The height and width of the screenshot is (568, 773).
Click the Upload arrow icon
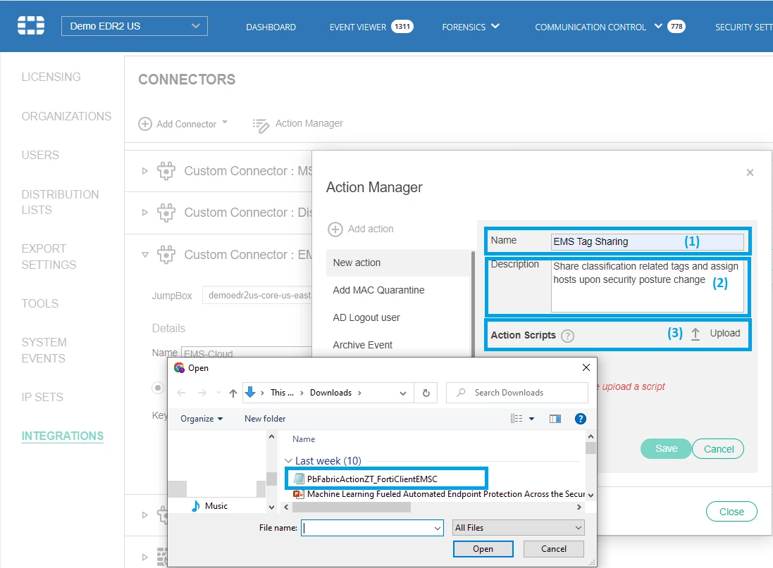[695, 334]
